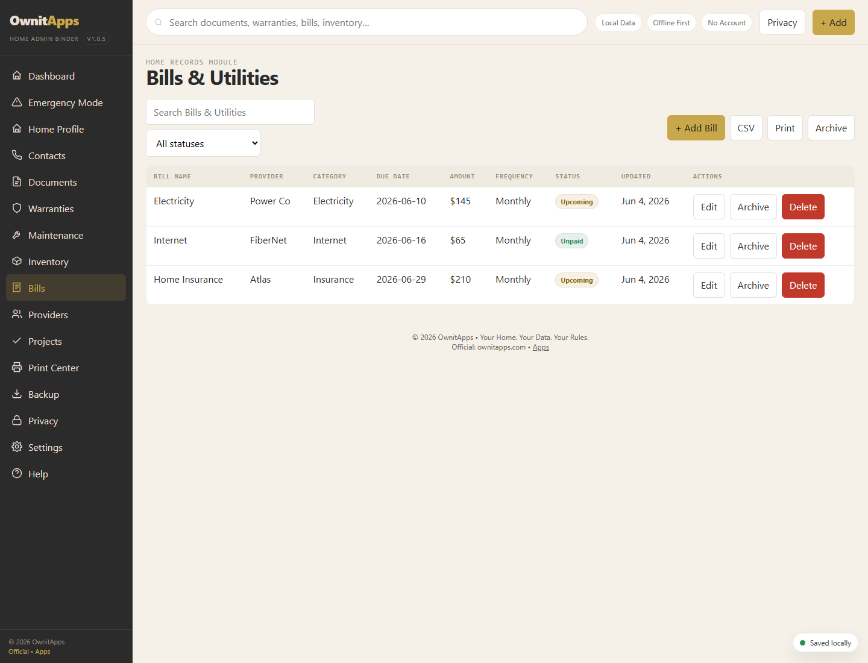This screenshot has height=663, width=868.
Task: Click the Emergency Mode warning triangle icon
Action: [x=17, y=102]
